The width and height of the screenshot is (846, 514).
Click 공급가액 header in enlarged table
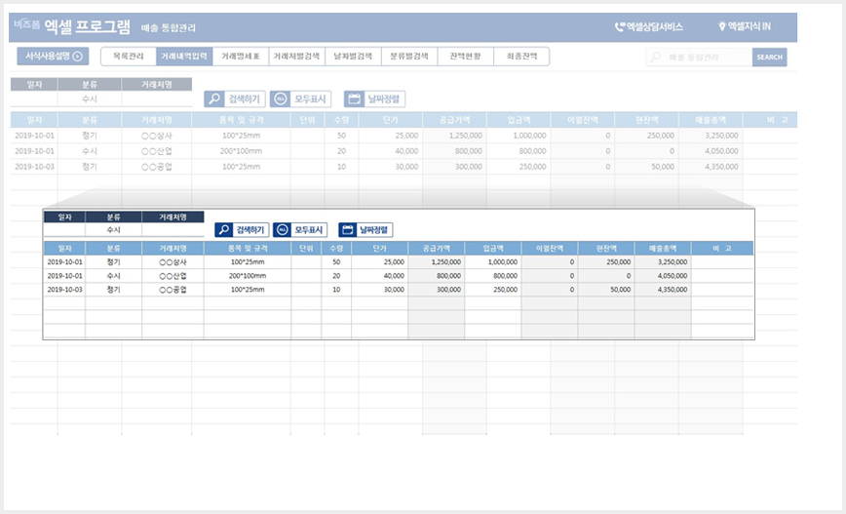(x=437, y=249)
